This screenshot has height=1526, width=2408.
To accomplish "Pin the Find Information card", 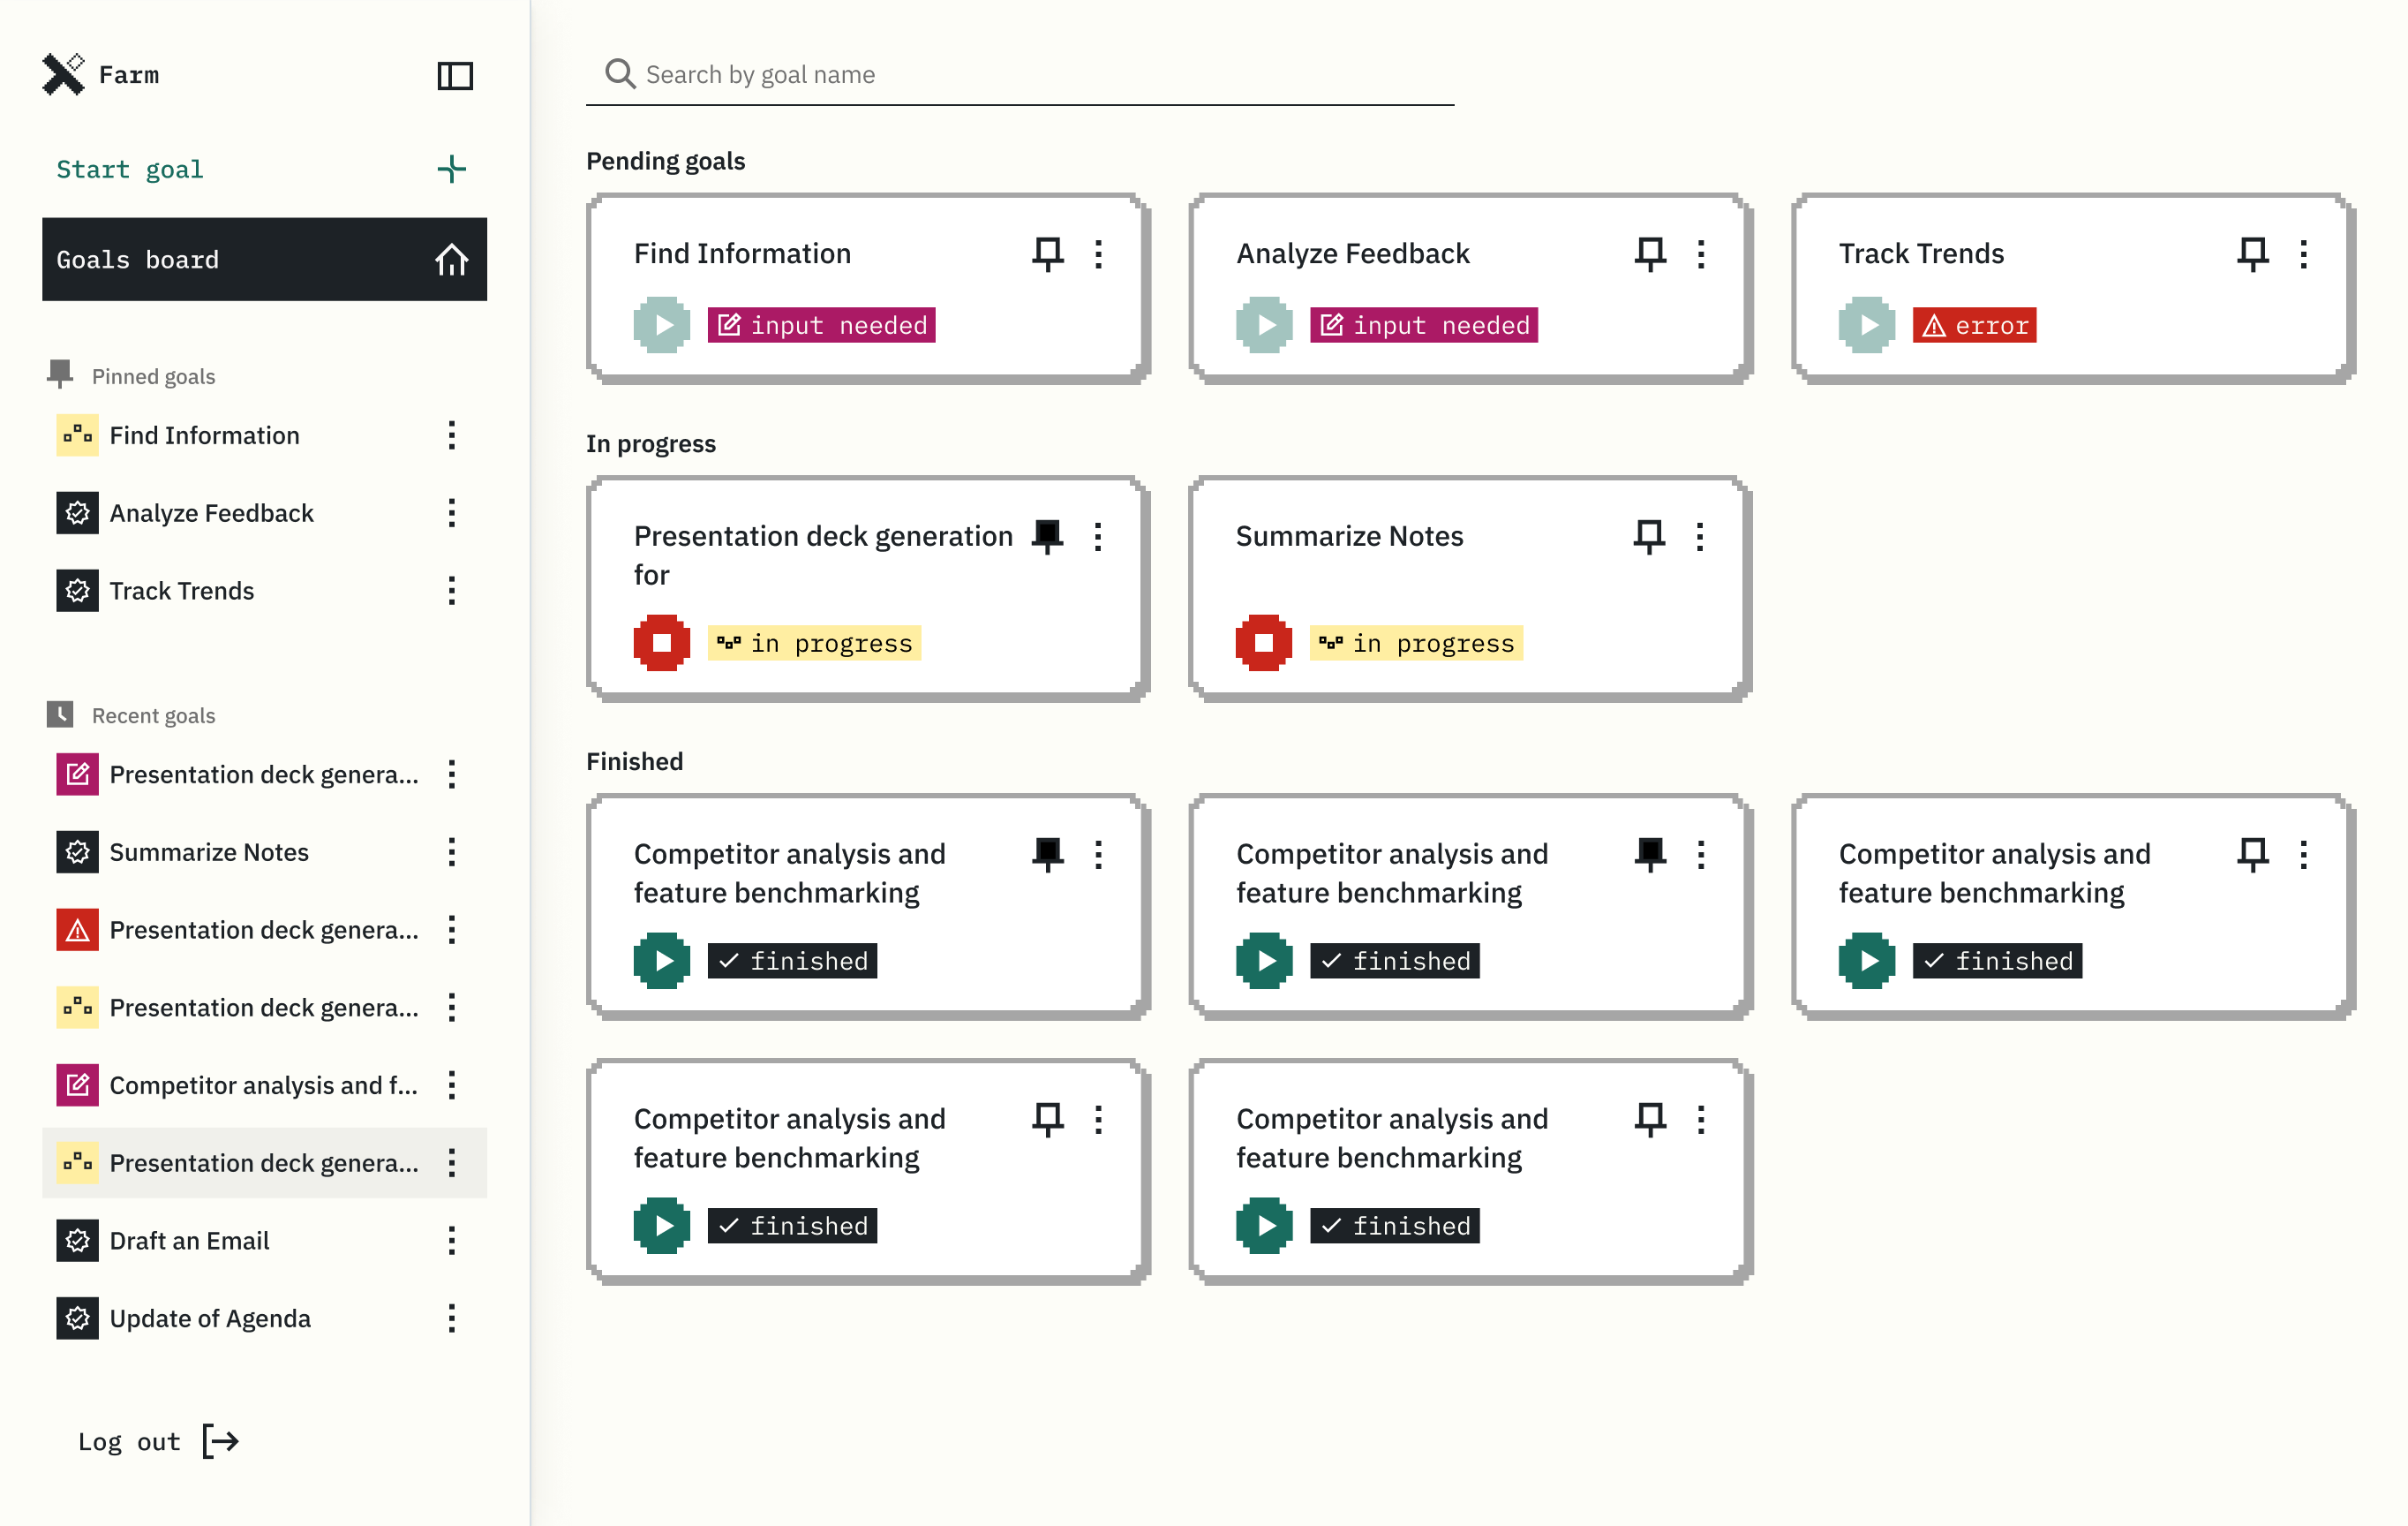I will point(1047,253).
